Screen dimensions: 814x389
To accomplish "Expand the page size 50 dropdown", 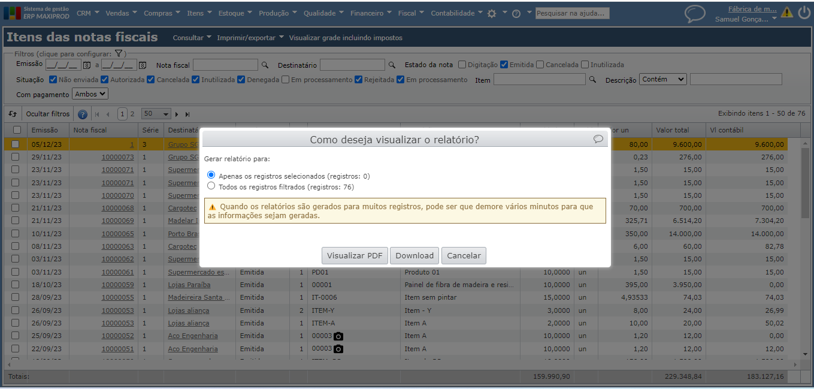I will [x=156, y=114].
